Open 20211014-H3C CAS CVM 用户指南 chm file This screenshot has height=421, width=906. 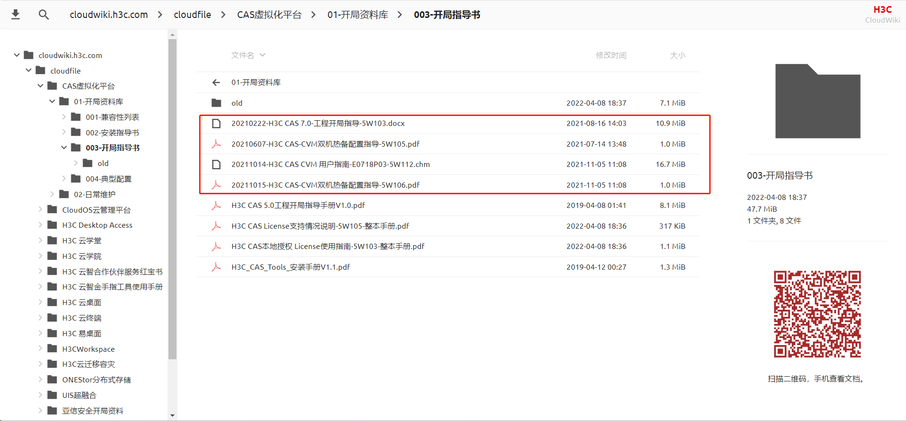pyautogui.click(x=330, y=165)
